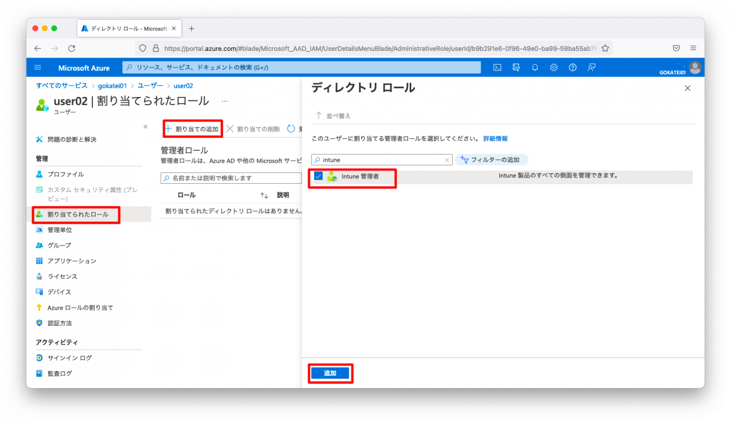731x423 pixels.
Task: Open the directory and subscription filter icon
Action: pyautogui.click(x=516, y=68)
